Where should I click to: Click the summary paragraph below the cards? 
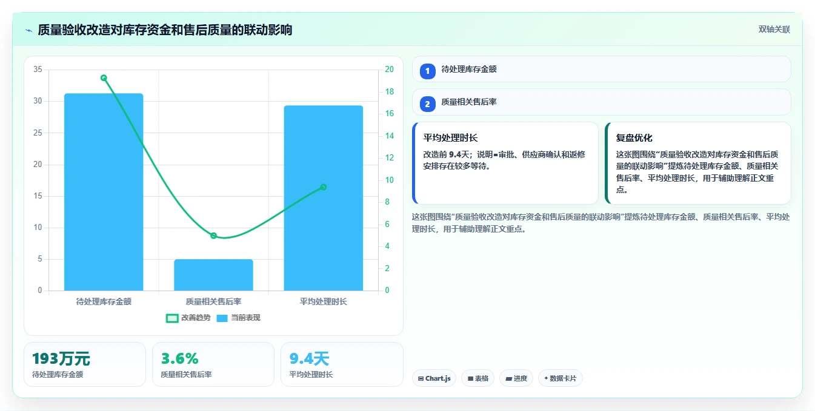[x=601, y=223]
